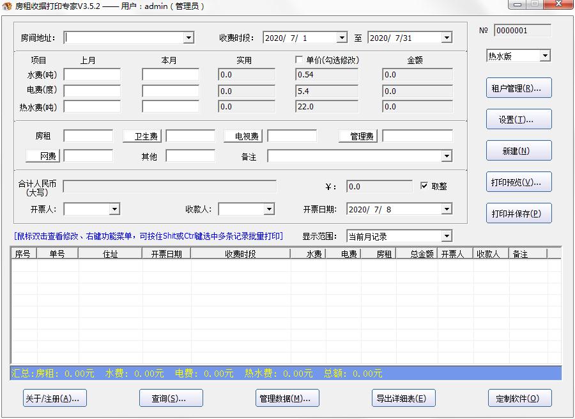The width and height of the screenshot is (575, 419).
Task: Click the 房租 column header
Action: (x=378, y=254)
